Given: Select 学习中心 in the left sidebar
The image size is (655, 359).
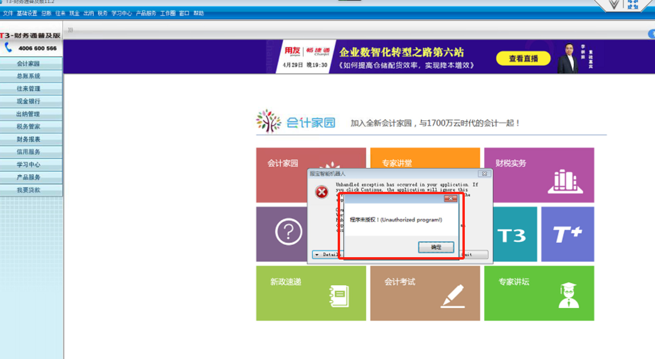Looking at the screenshot, I should coord(31,165).
